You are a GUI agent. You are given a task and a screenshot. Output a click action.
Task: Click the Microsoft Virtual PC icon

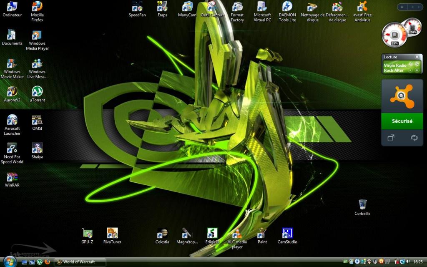click(x=262, y=12)
